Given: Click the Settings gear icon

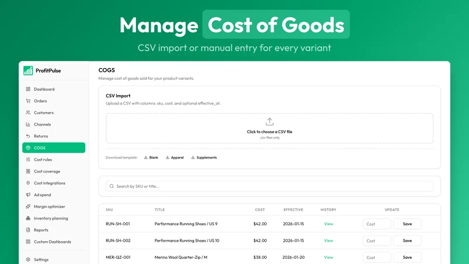Looking at the screenshot, I should click(x=28, y=259).
